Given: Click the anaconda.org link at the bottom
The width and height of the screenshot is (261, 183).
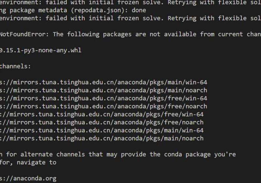Looking at the screenshot, I should 28,178.
